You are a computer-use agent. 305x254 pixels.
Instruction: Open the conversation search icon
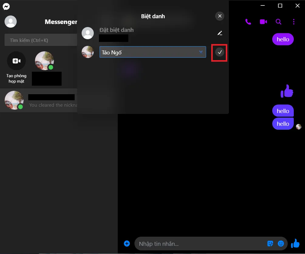tap(278, 22)
